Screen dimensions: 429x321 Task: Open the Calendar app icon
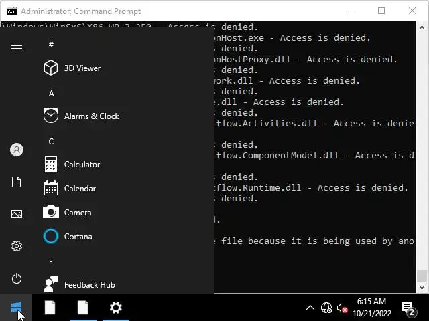pos(51,188)
